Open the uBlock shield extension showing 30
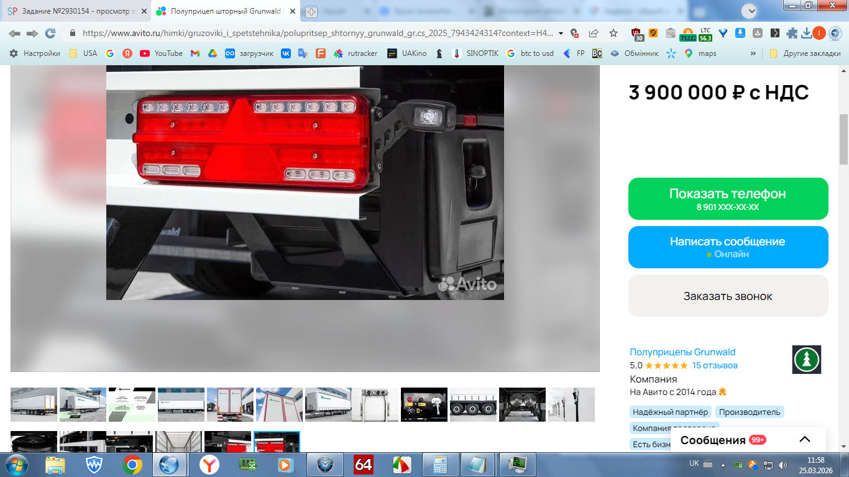 [637, 34]
